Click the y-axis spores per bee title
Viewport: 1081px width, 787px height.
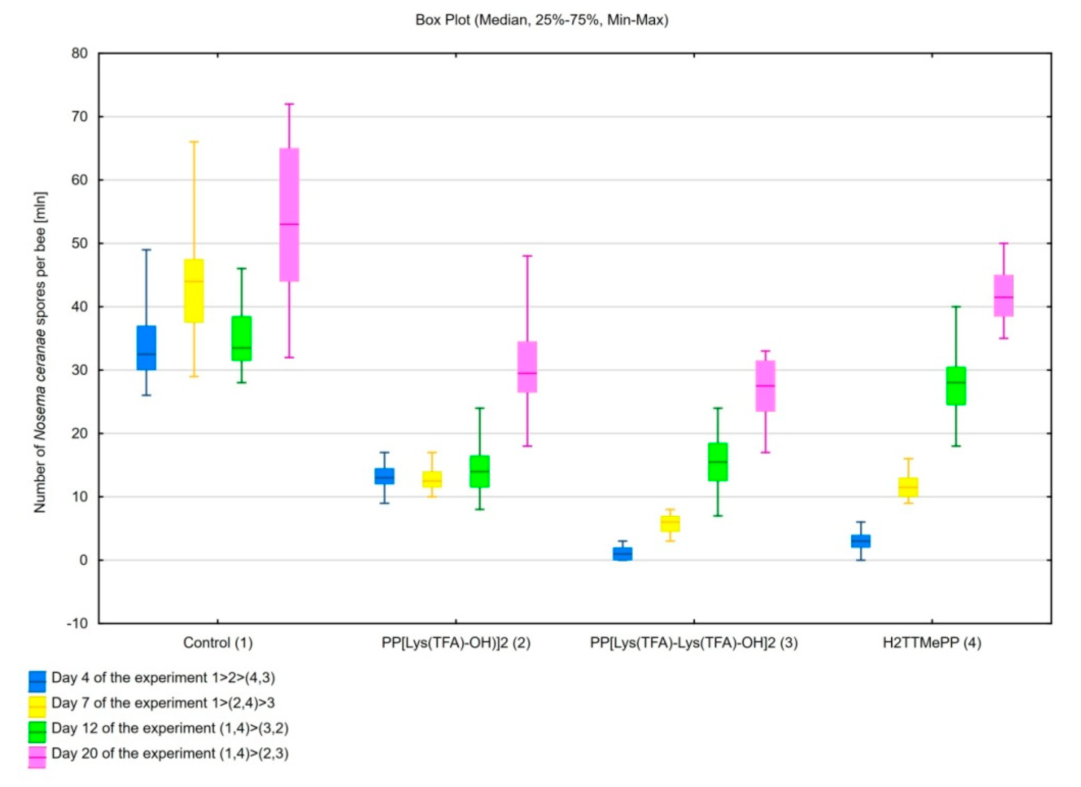(x=40, y=353)
